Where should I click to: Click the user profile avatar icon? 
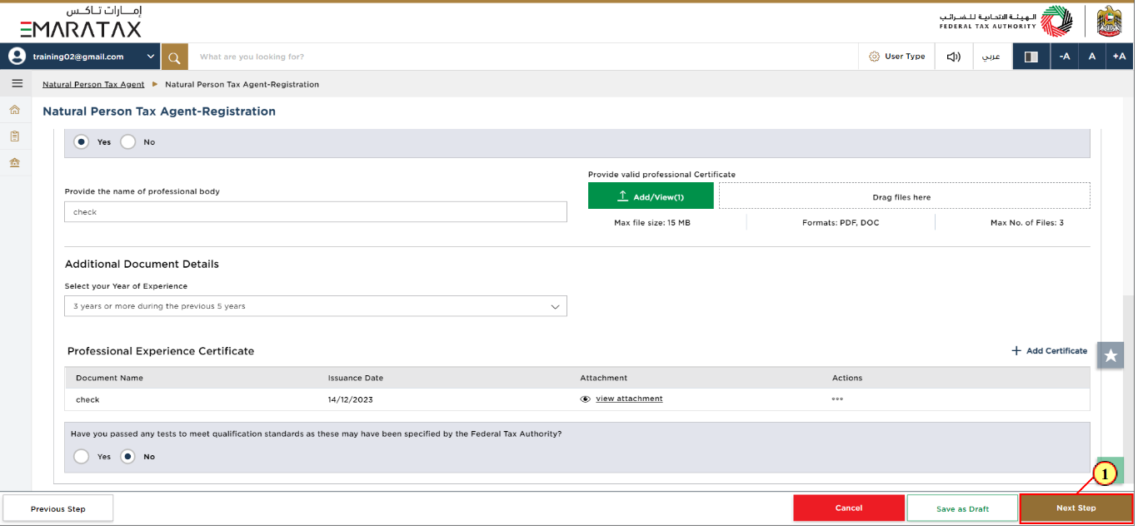pos(17,57)
